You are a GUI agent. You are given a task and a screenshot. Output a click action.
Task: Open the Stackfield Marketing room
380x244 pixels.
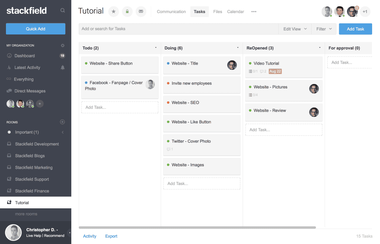(34, 168)
